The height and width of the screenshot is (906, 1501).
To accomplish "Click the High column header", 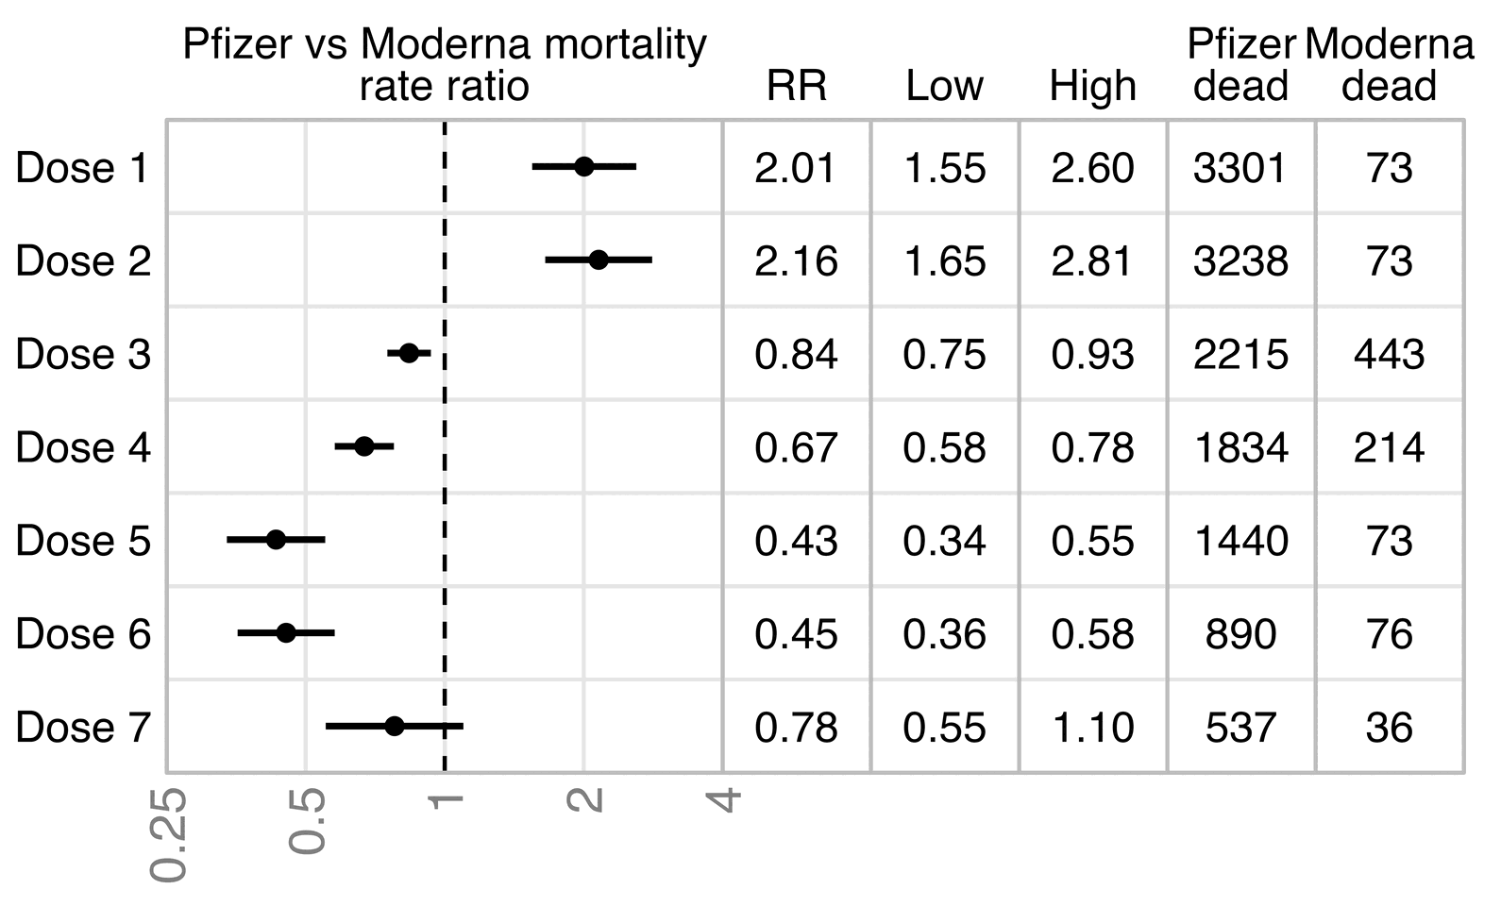I will pyautogui.click(x=1092, y=86).
